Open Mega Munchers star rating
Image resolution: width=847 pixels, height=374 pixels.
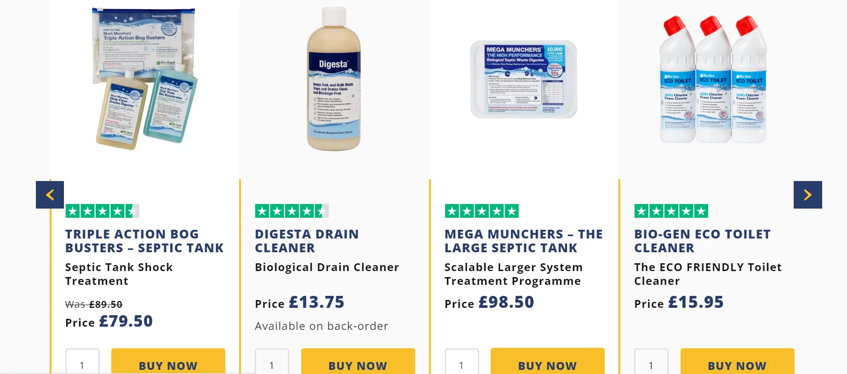click(x=481, y=211)
